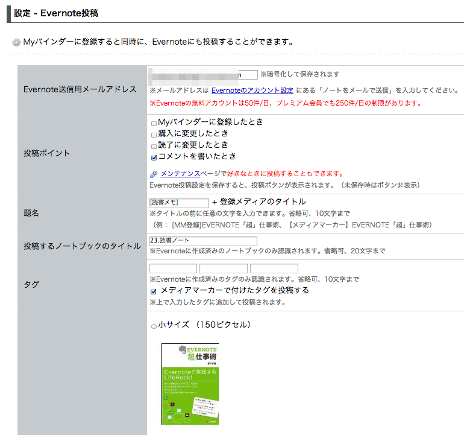Click the 投稿するノートブックのタイトル row label

point(81,246)
